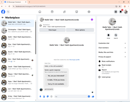Open Keith conversation in list
The width and height of the screenshot is (130, 102).
pyautogui.click(x=17, y=38)
